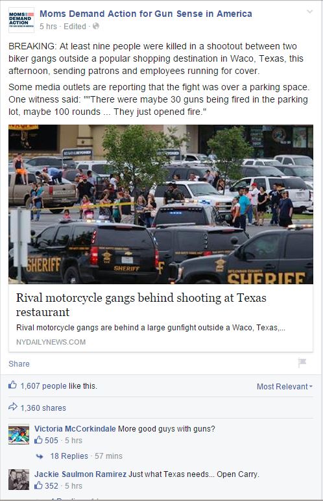View who liked via 1,607 people link
The height and width of the screenshot is (501, 323).
(43, 386)
